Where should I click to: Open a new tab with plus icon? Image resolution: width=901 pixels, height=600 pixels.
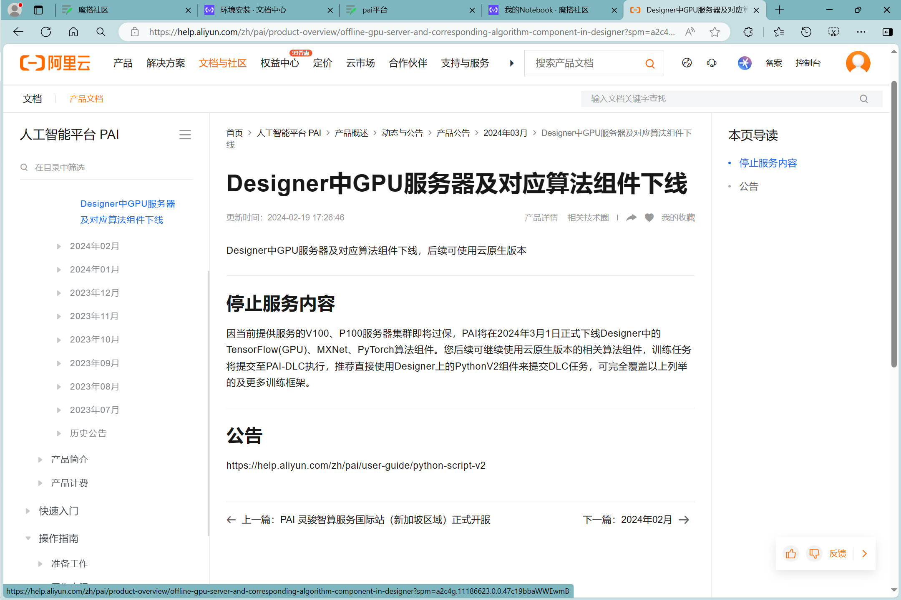(x=779, y=10)
